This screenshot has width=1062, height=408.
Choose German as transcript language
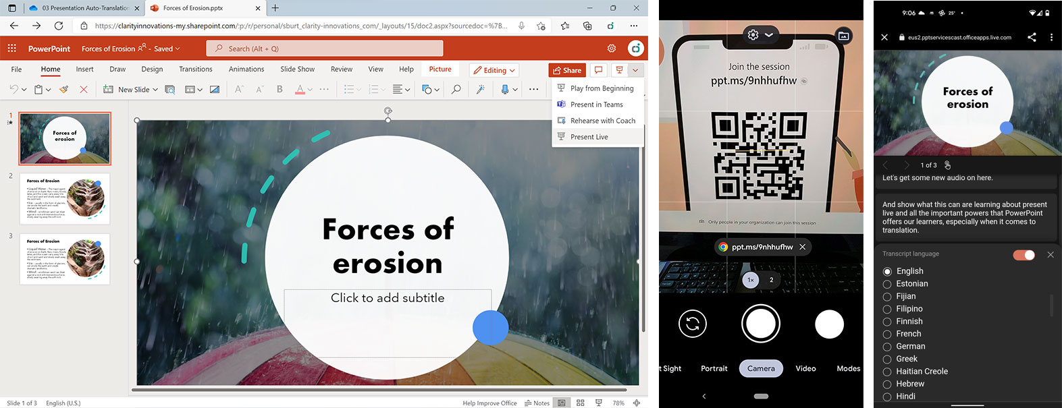[887, 347]
